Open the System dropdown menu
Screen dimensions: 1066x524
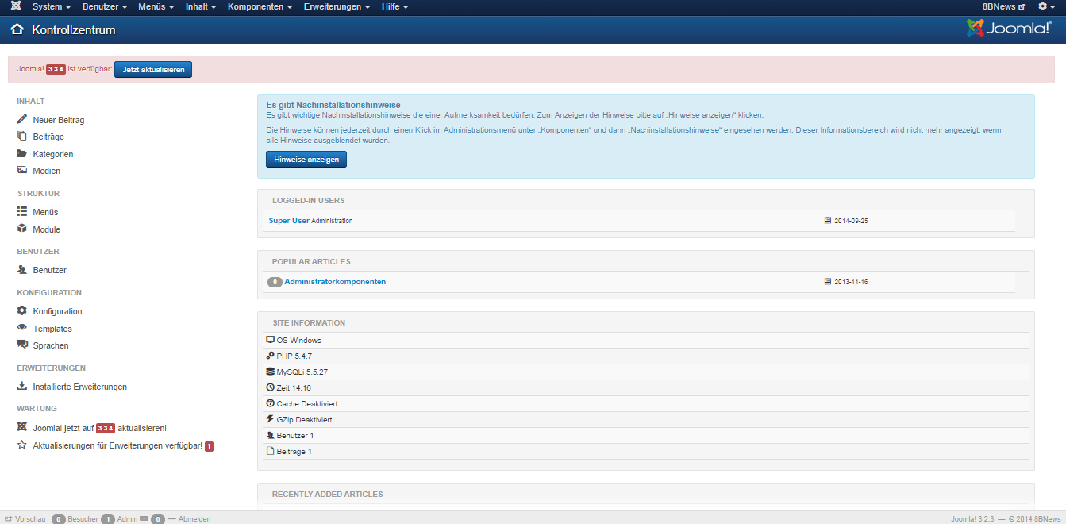51,6
